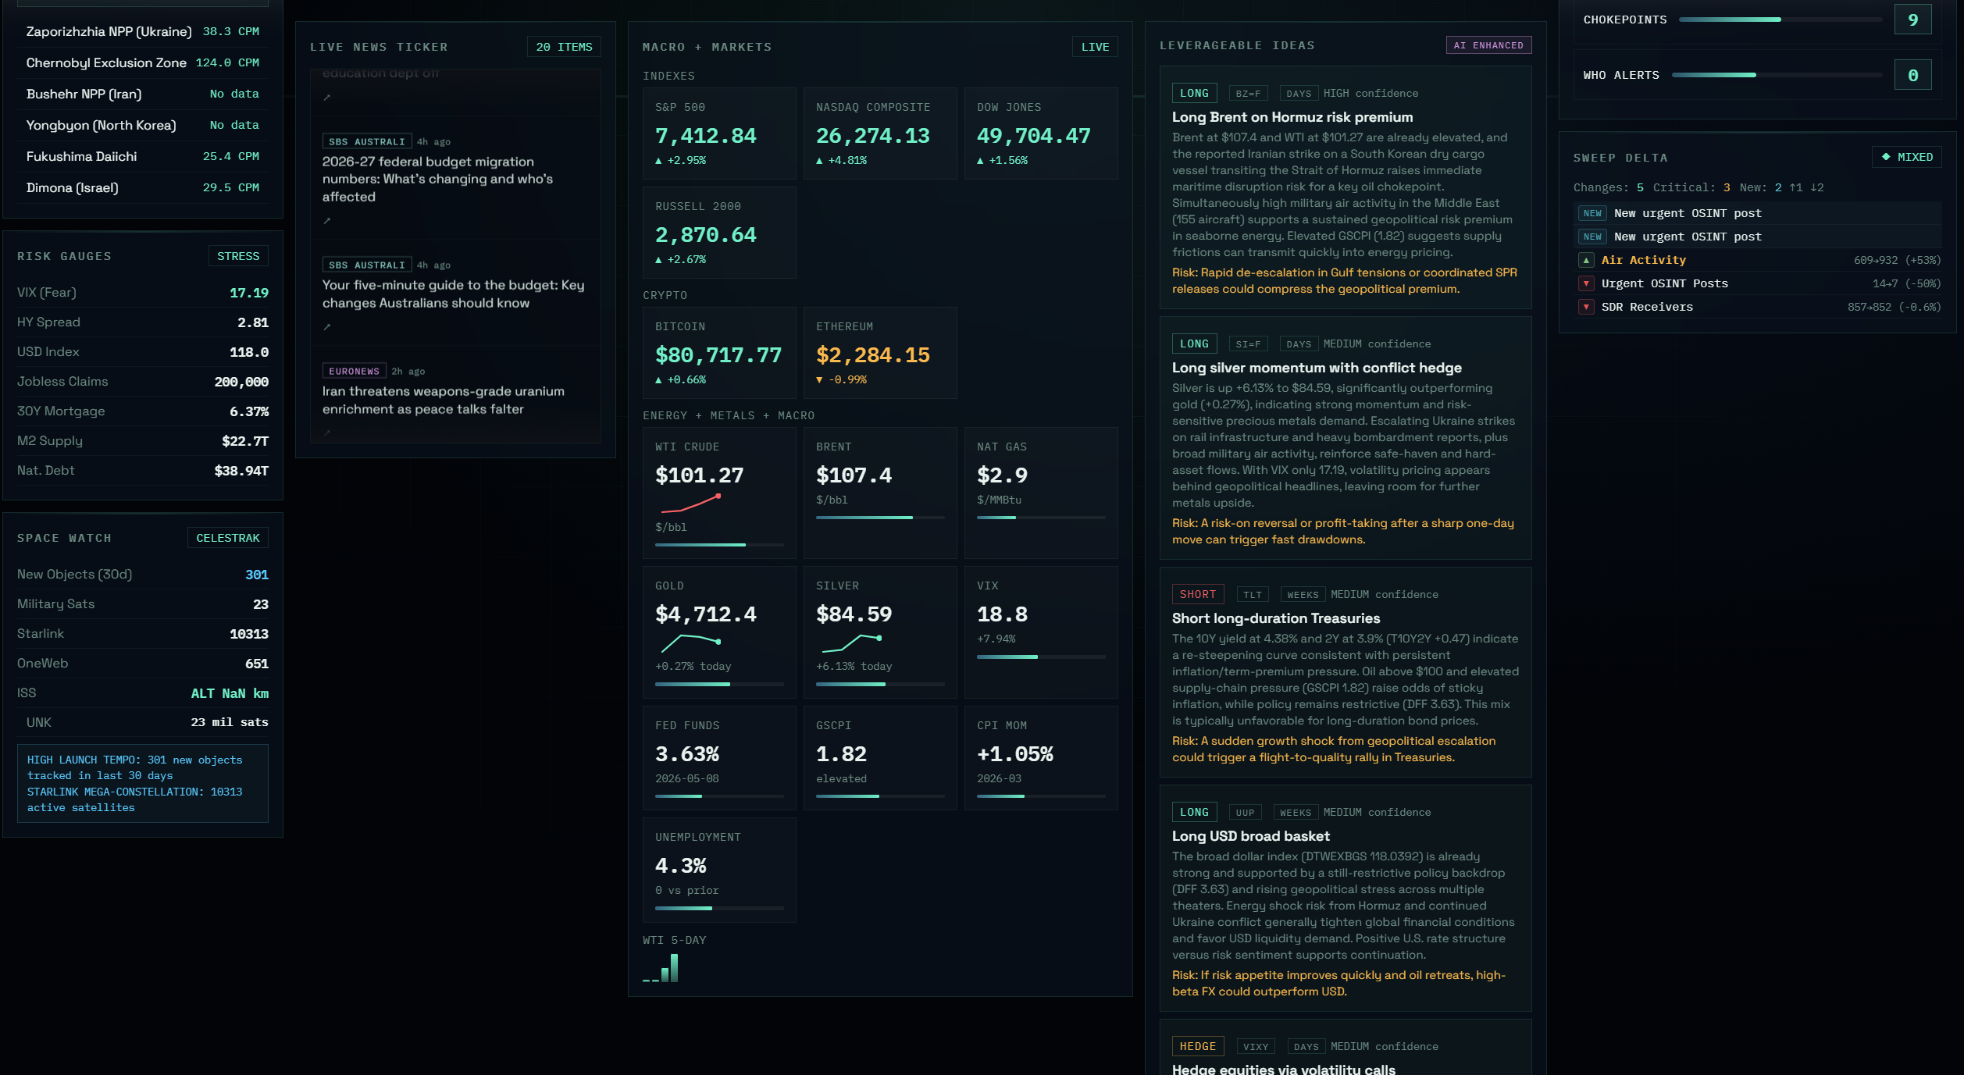
Task: Open 2026-27 federal budget migration headline
Action: click(438, 179)
